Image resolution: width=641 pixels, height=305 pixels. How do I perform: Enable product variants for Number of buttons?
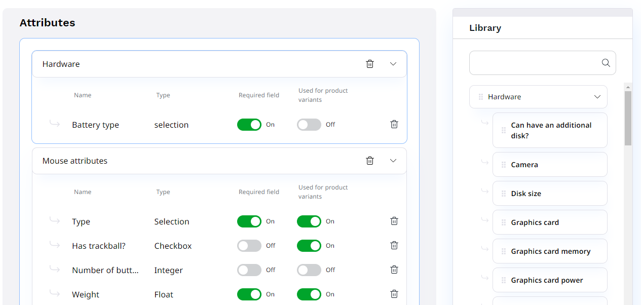click(309, 270)
